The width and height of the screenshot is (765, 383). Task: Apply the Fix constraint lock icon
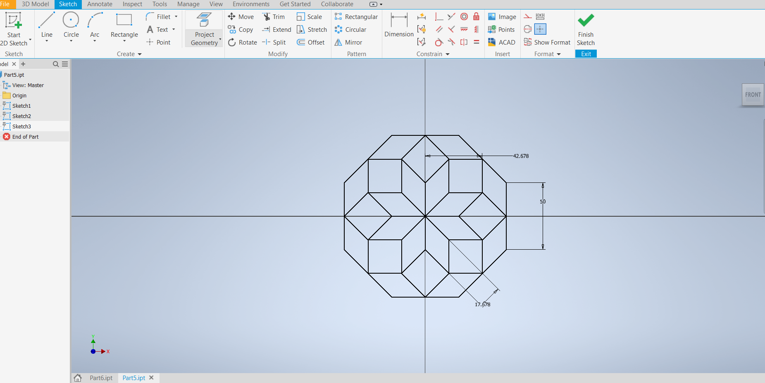476,17
